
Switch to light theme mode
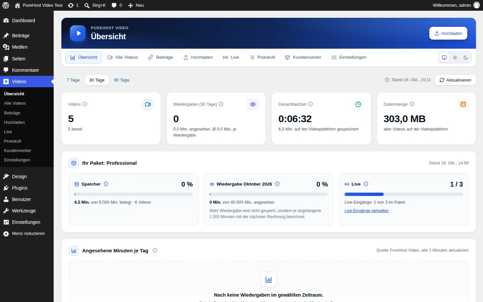tap(455, 57)
